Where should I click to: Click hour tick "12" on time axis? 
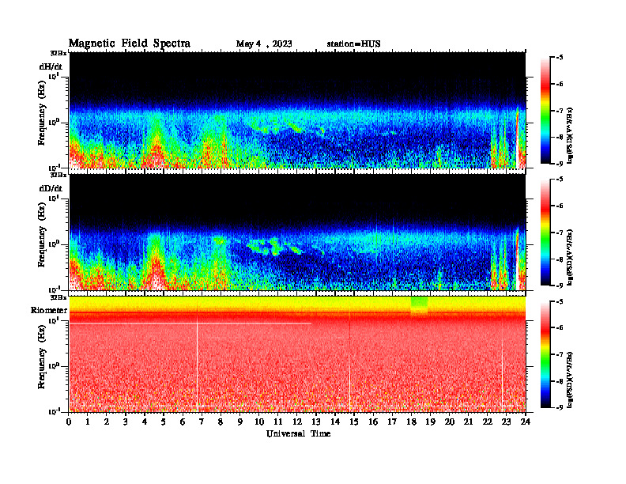click(297, 422)
